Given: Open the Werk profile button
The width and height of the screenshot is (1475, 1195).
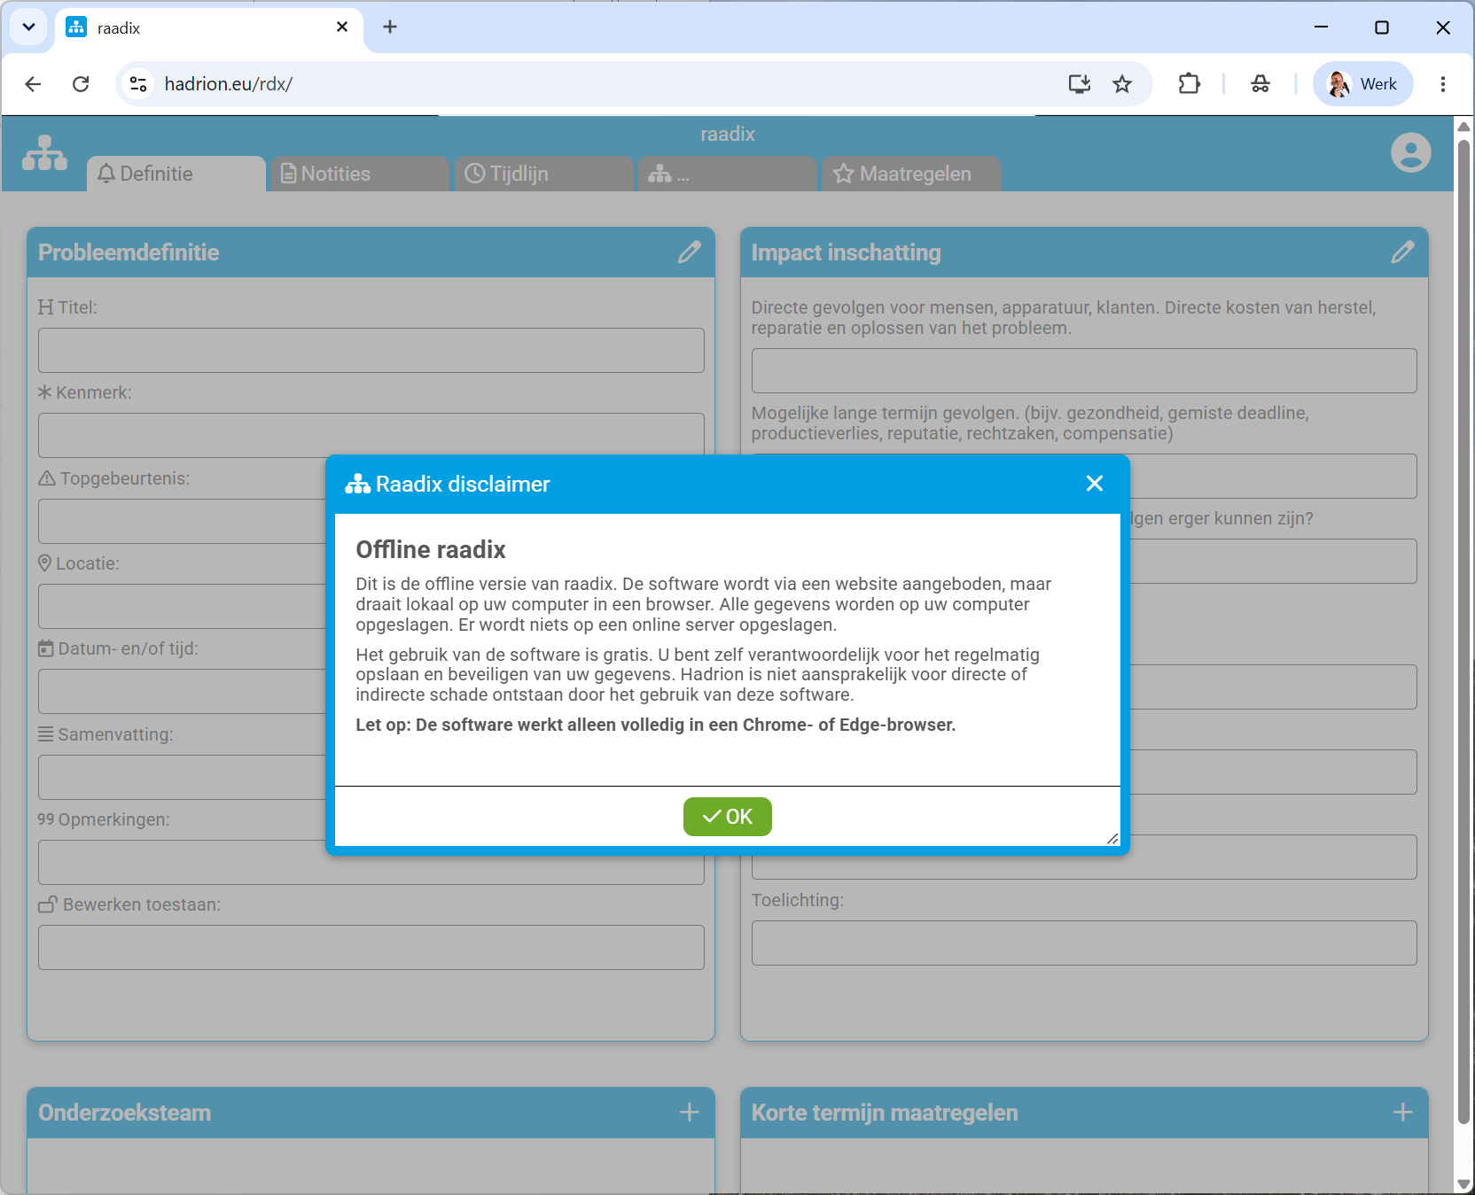Looking at the screenshot, I should click(1362, 84).
